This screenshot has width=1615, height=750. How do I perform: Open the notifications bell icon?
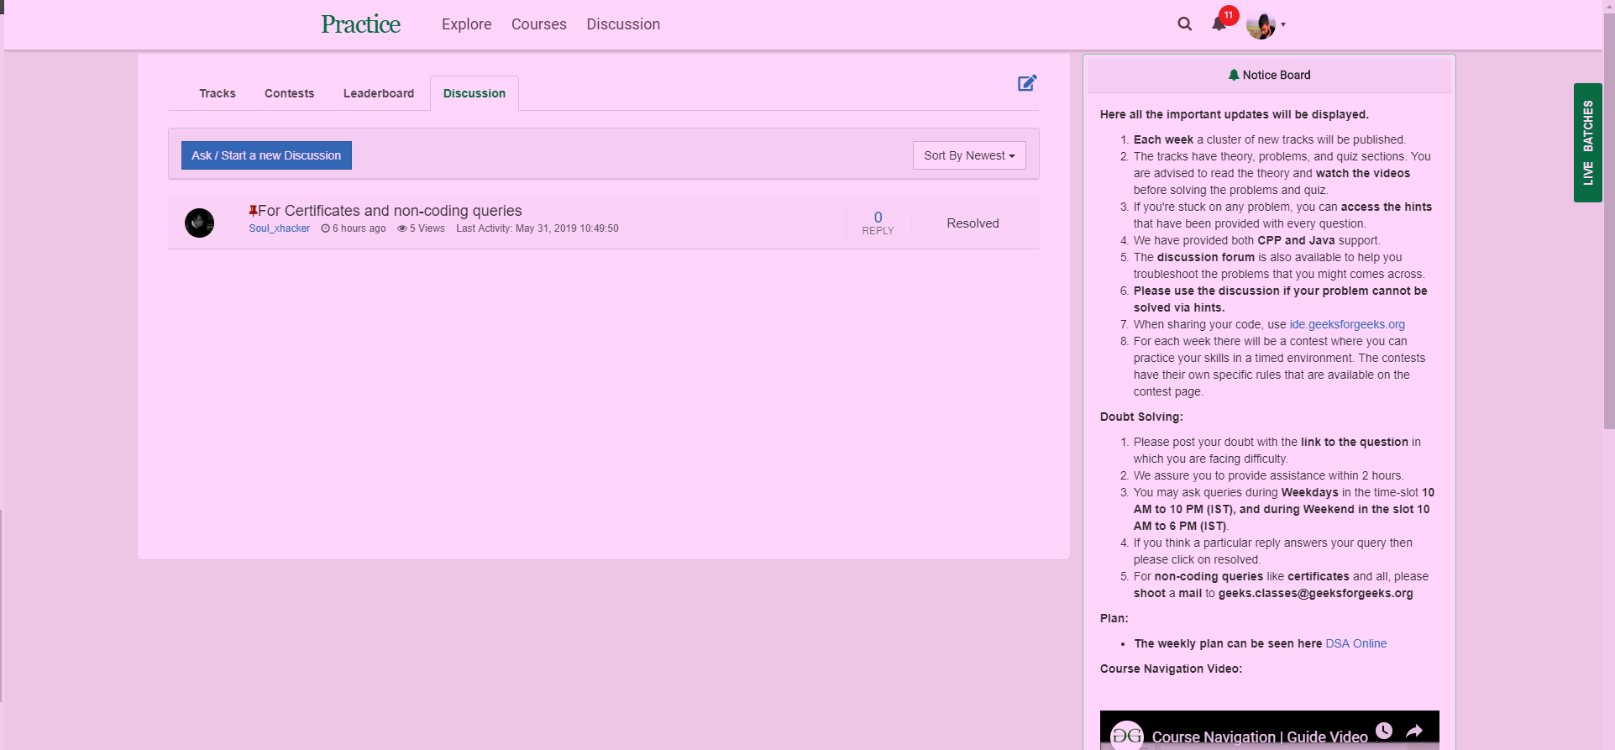click(1219, 23)
